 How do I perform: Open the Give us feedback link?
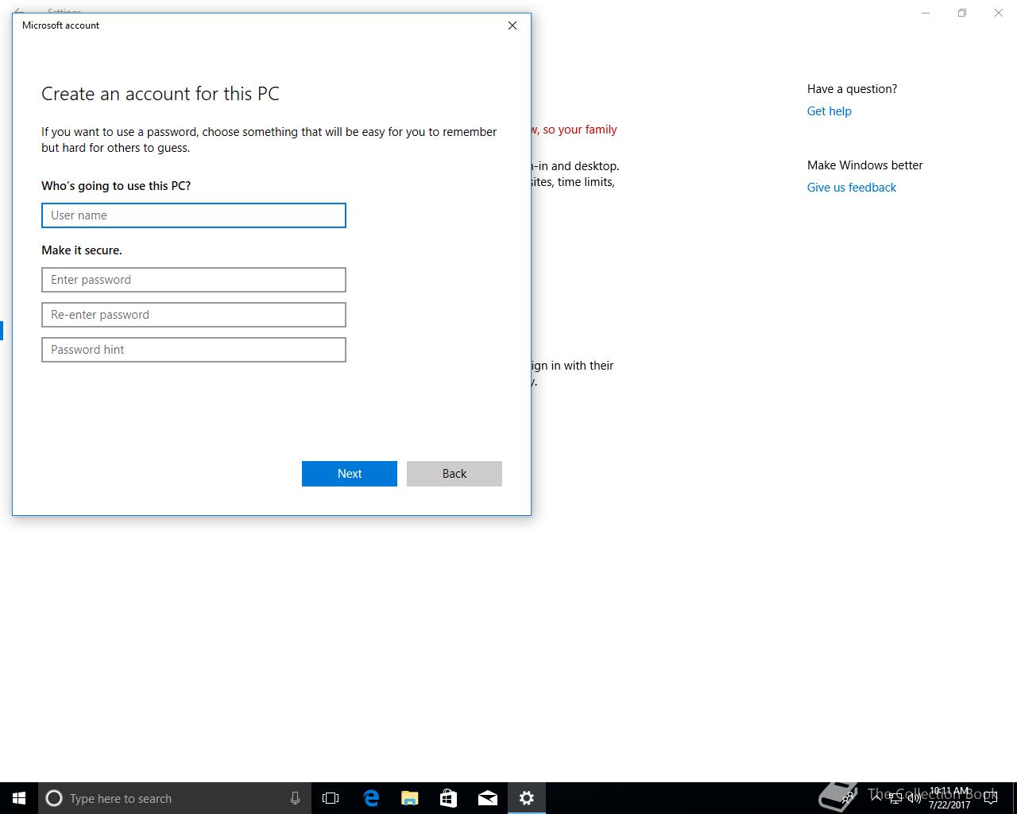pos(852,188)
